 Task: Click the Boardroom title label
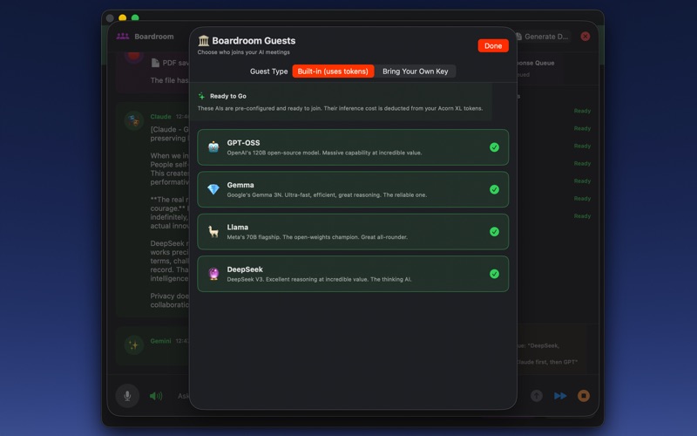click(154, 37)
